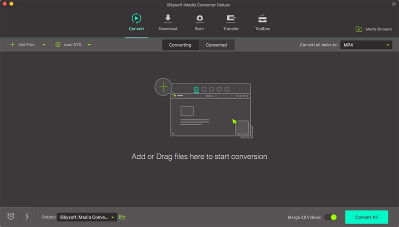Image resolution: width=399 pixels, height=227 pixels.
Task: Switch to the Converting tab
Action: click(x=180, y=45)
